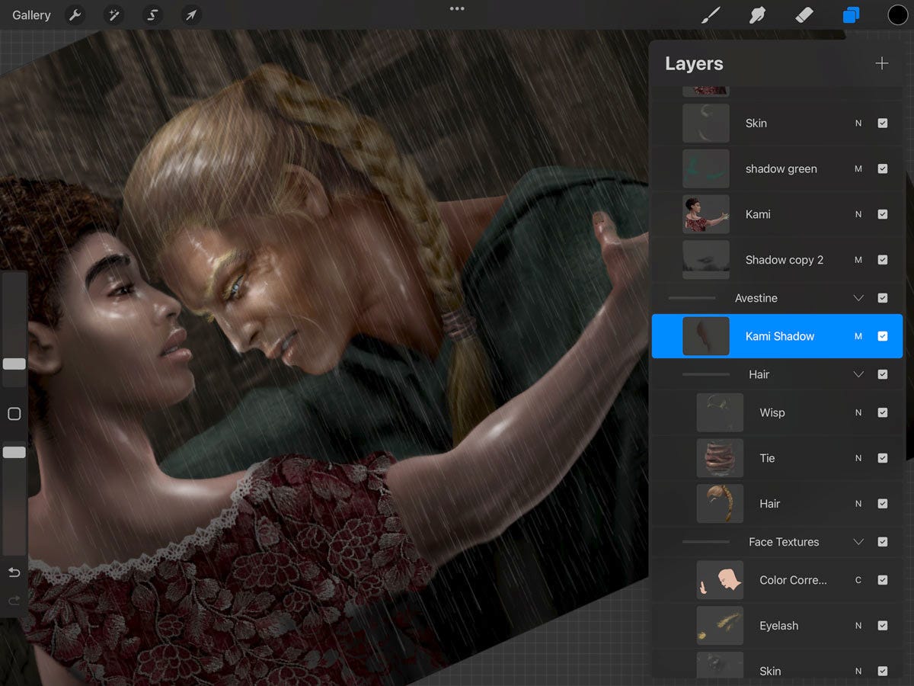914x686 pixels.
Task: Collapse the Hair group chevron
Action: [x=858, y=374]
